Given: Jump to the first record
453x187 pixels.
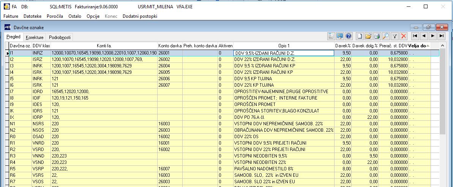Looking at the screenshot, I should click(x=415, y=36).
